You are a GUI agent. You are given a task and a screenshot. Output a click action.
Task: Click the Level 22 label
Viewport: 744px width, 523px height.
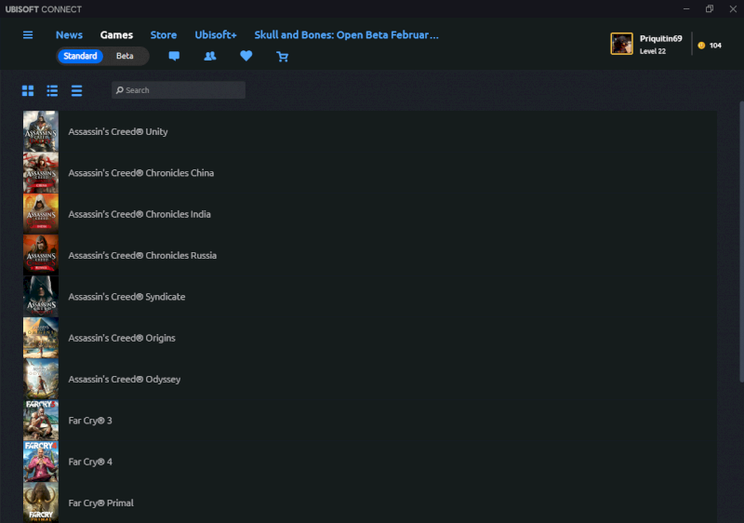(x=653, y=51)
